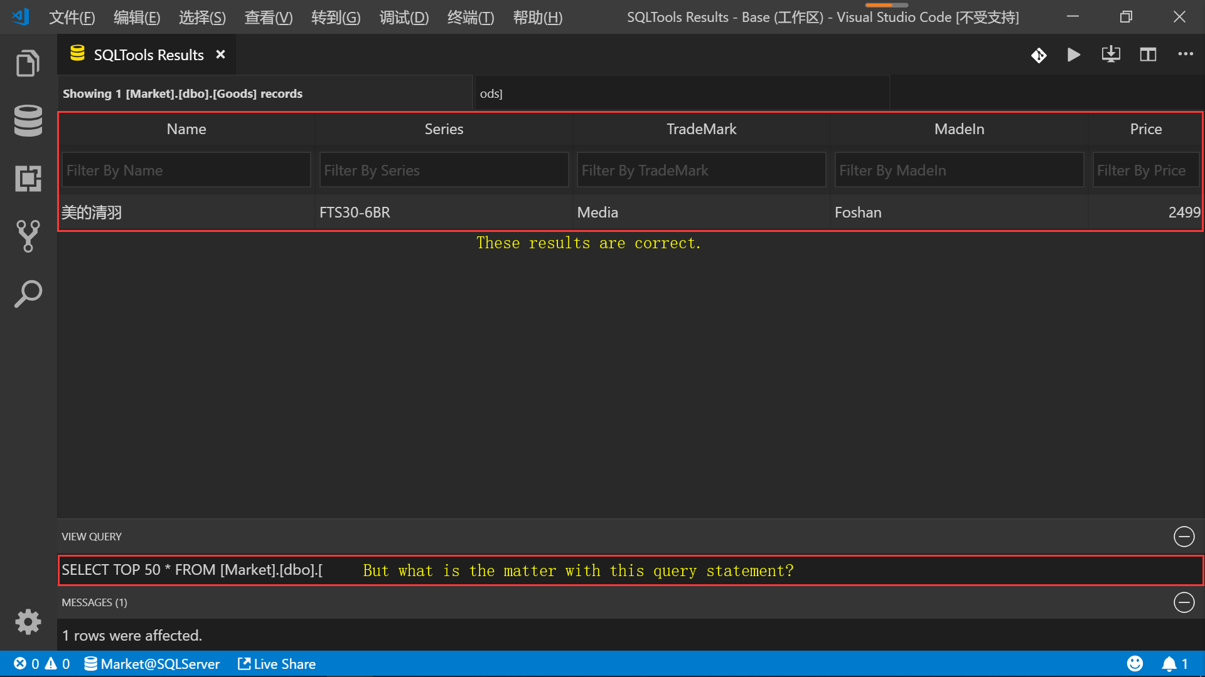Select the Foshan cell

tap(959, 213)
